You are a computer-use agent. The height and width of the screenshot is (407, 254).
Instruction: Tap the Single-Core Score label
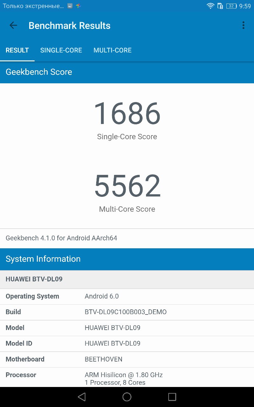tap(127, 137)
